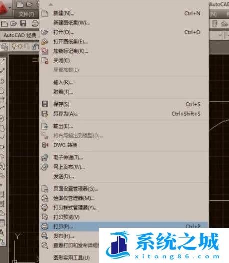Select the Attach (附着) menu entry
The height and width of the screenshot is (263, 229).
[x=124, y=92]
